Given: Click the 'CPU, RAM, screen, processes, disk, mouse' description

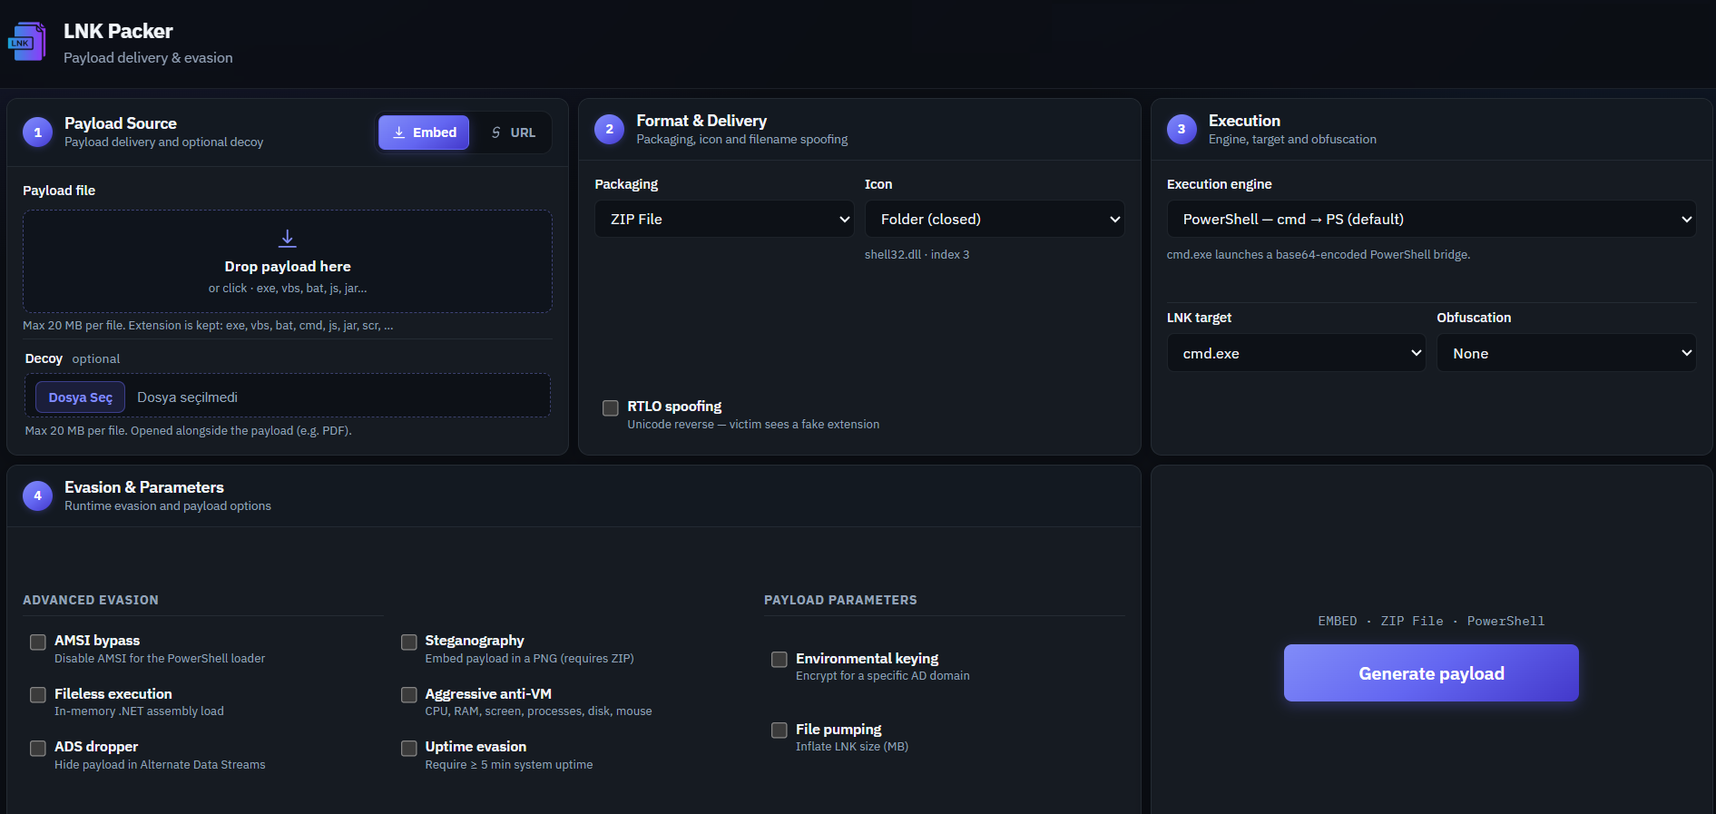Looking at the screenshot, I should pos(539,711).
